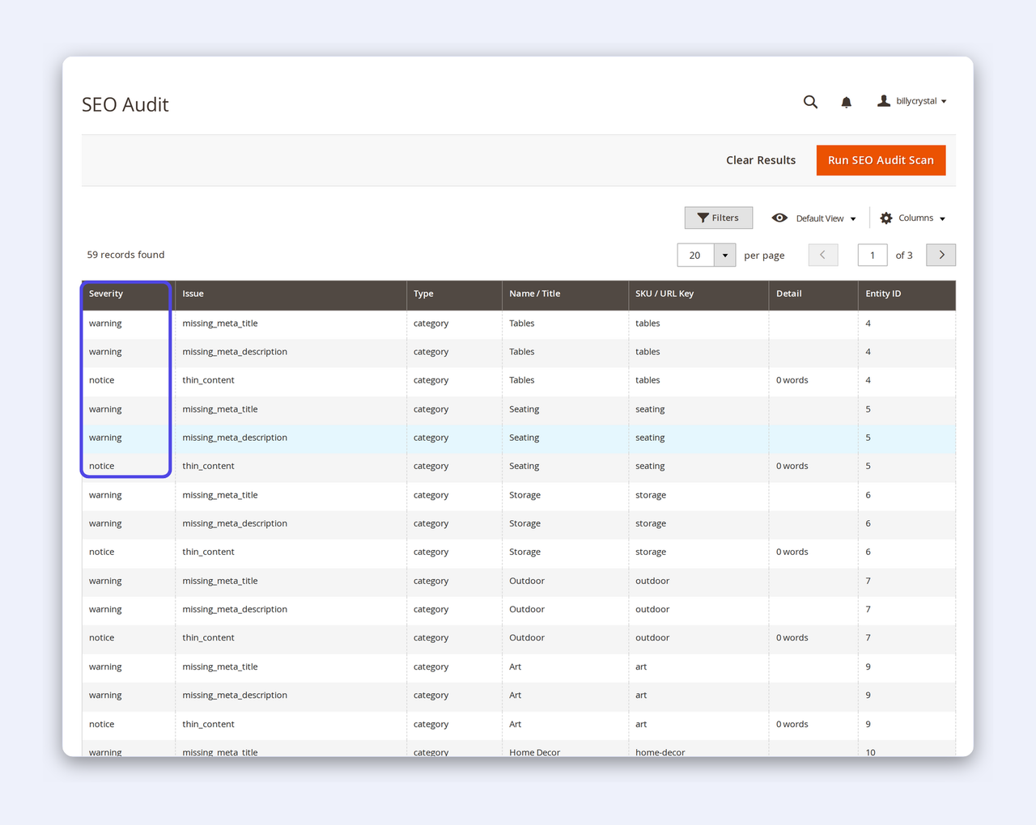This screenshot has width=1036, height=825.
Task: Click '0 words' detail in Art row
Action: point(792,725)
